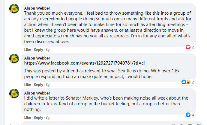The image size is (207, 125).
Task: Open the flower avatar next to the event link comment
Action: click(x=14, y=59)
